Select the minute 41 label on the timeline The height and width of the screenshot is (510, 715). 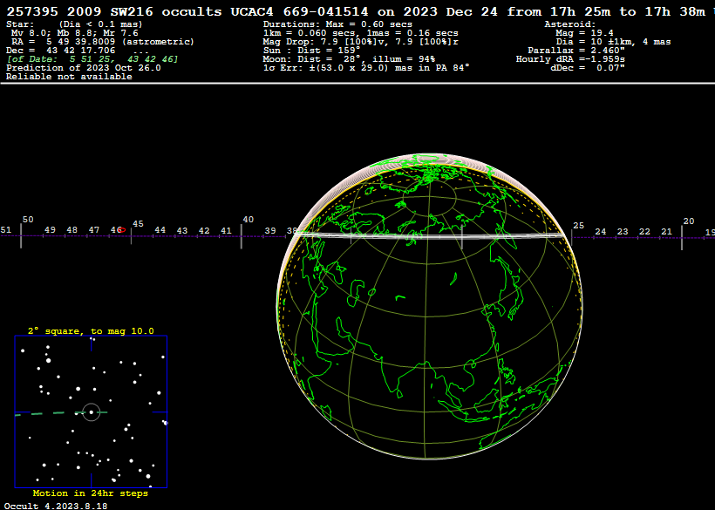(x=226, y=231)
